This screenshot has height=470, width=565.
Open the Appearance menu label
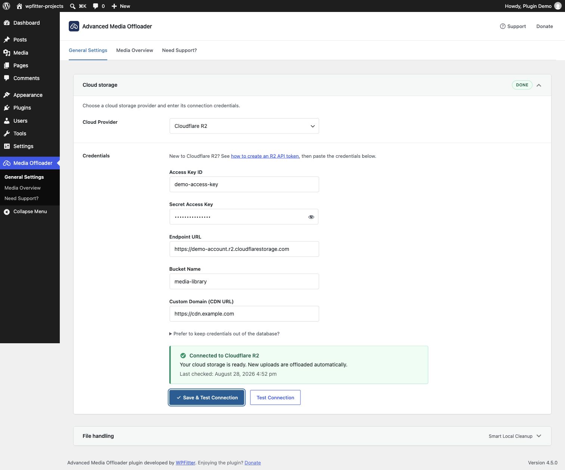[x=28, y=95]
